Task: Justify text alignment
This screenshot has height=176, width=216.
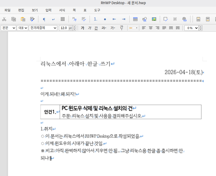Action: pos(164,28)
